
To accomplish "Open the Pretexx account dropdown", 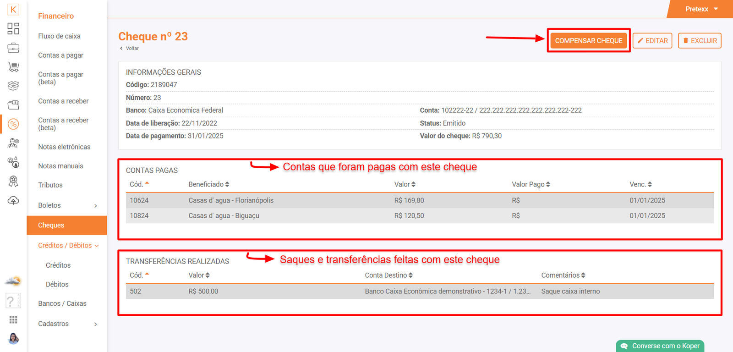I will tap(701, 9).
